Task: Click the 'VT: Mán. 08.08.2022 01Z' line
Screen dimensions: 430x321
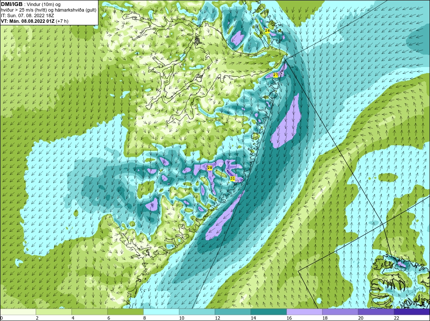Action: coord(28,21)
